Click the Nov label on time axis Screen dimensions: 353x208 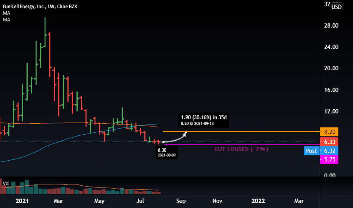click(x=217, y=201)
